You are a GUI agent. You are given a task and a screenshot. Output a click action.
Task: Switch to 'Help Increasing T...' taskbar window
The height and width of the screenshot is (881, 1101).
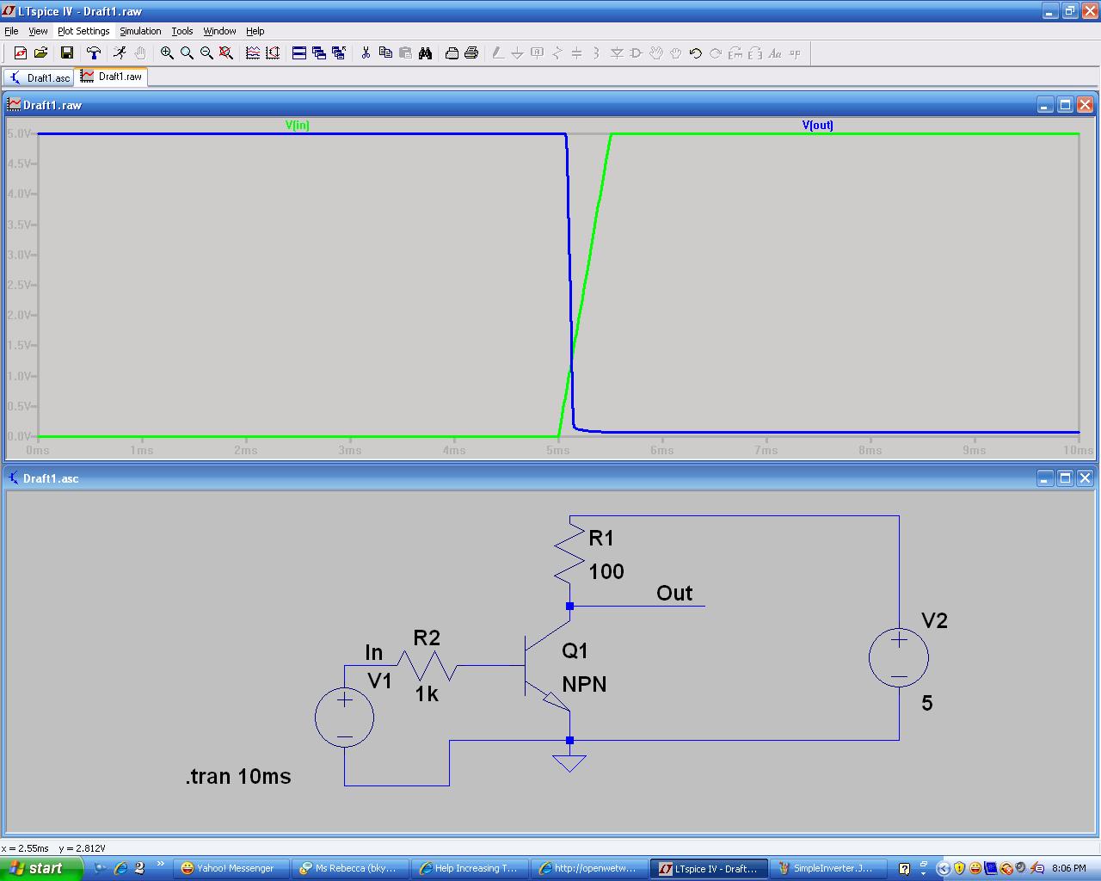pyautogui.click(x=469, y=868)
